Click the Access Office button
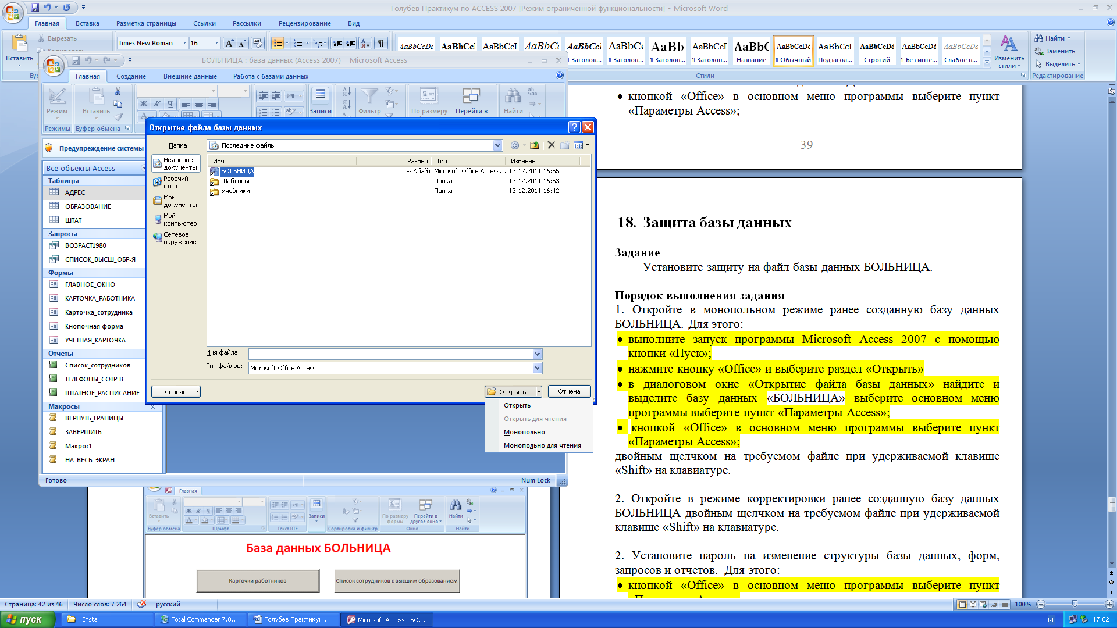 (x=54, y=66)
